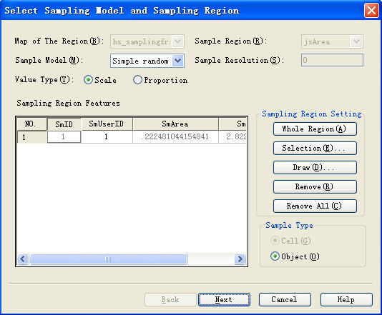
Task: Open the Sample Region dropdown
Action: click(x=356, y=41)
